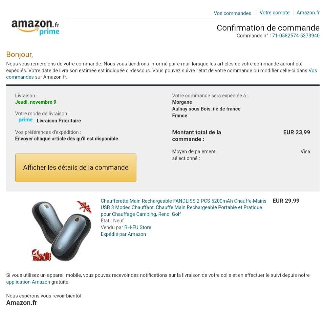Viewport: 325px width, 312px height.
Task: Go to Votre compte in the top navigation
Action: [274, 13]
